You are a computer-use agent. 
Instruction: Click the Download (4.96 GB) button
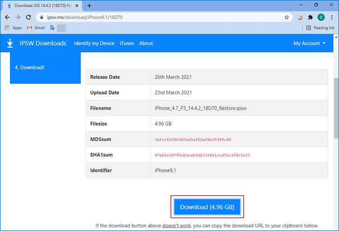207,207
